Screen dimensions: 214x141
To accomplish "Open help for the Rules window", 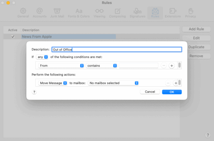I will tap(208, 135).
